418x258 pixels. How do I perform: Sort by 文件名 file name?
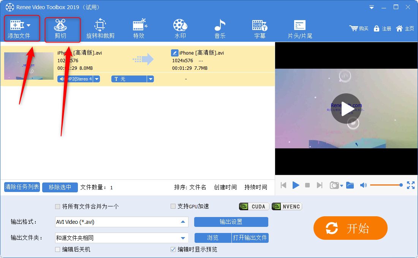coord(198,187)
